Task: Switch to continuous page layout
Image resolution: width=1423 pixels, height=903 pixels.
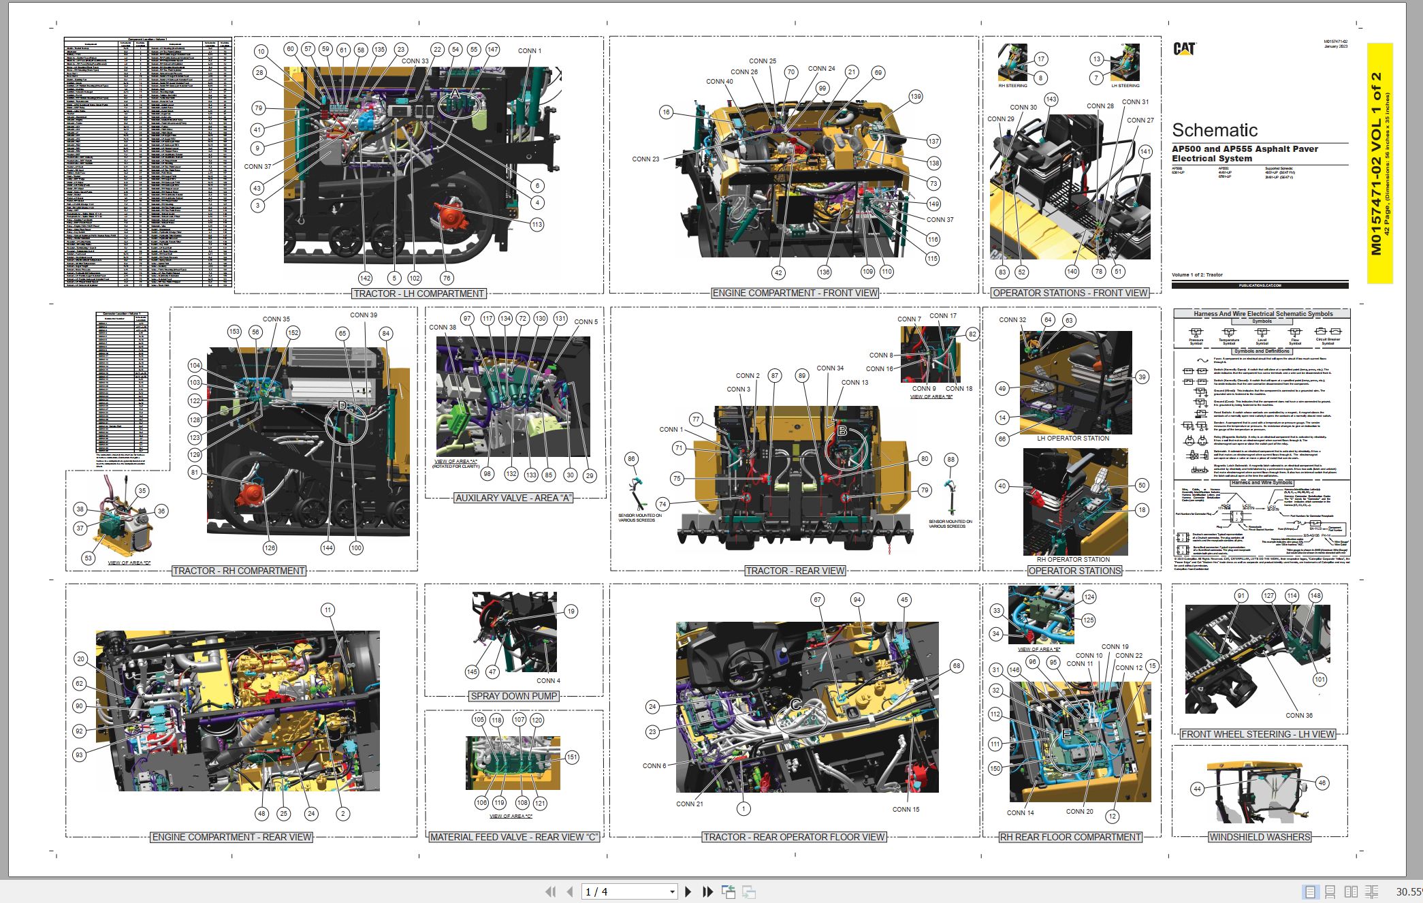Action: pyautogui.click(x=1330, y=891)
